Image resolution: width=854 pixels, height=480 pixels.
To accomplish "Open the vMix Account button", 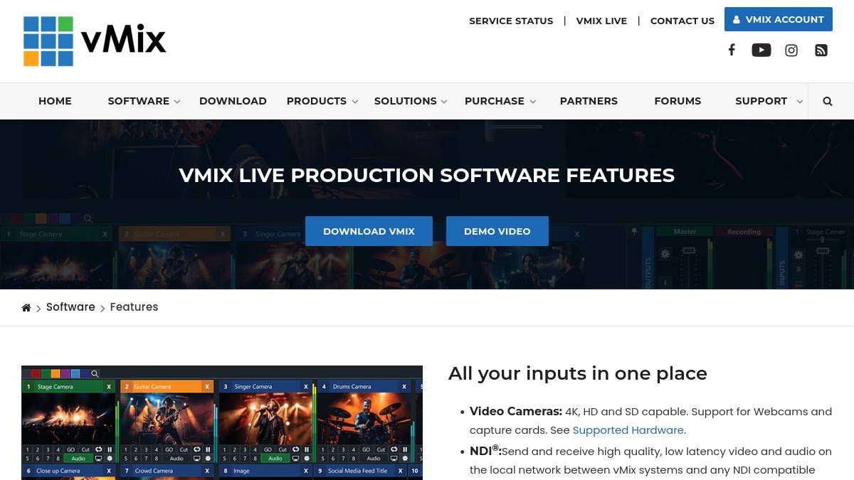I will click(x=779, y=19).
